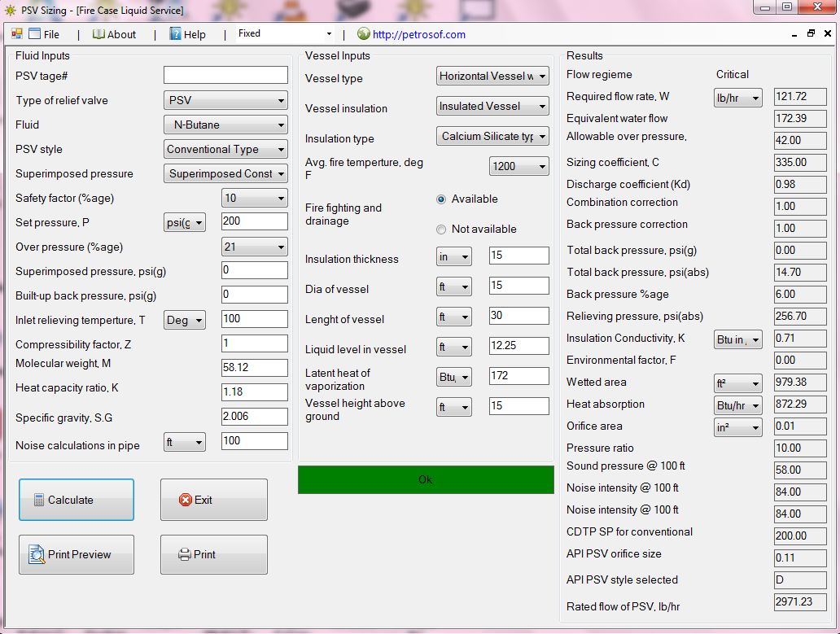Click the empty PSV tag# input field
Viewport: 840px width, 634px height.
click(225, 74)
